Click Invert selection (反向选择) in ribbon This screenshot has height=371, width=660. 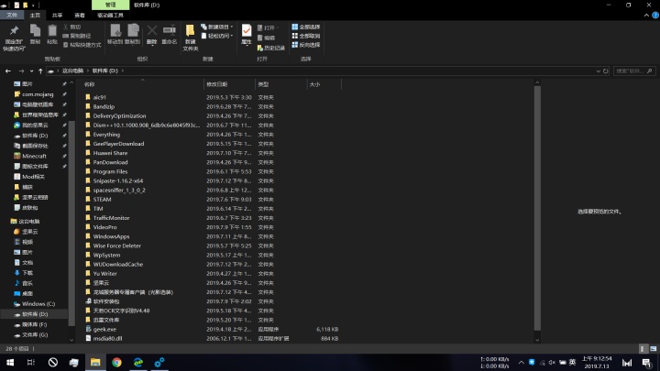(306, 45)
